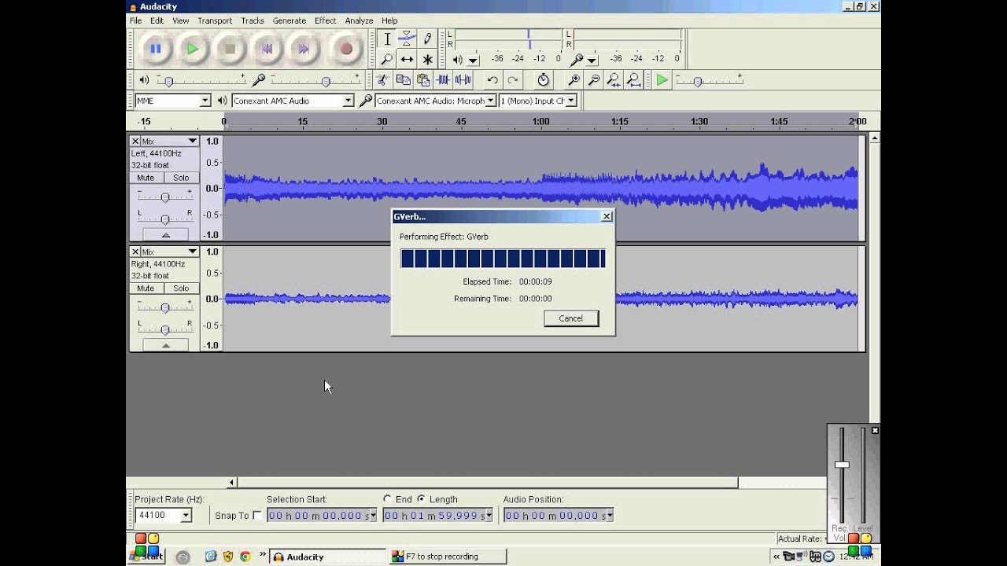Cancel the GVerb effect
Screen dimensions: 1007x566
coord(571,318)
